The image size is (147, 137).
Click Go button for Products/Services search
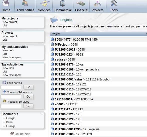[x=28, y=106]
